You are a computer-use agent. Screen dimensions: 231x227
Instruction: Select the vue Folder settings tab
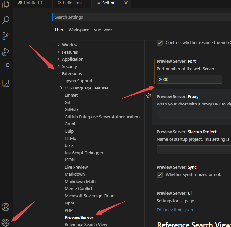[103, 30]
